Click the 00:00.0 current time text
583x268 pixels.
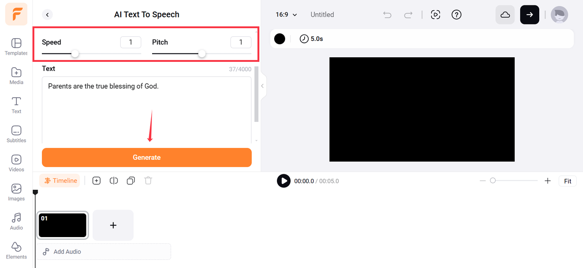click(304, 181)
